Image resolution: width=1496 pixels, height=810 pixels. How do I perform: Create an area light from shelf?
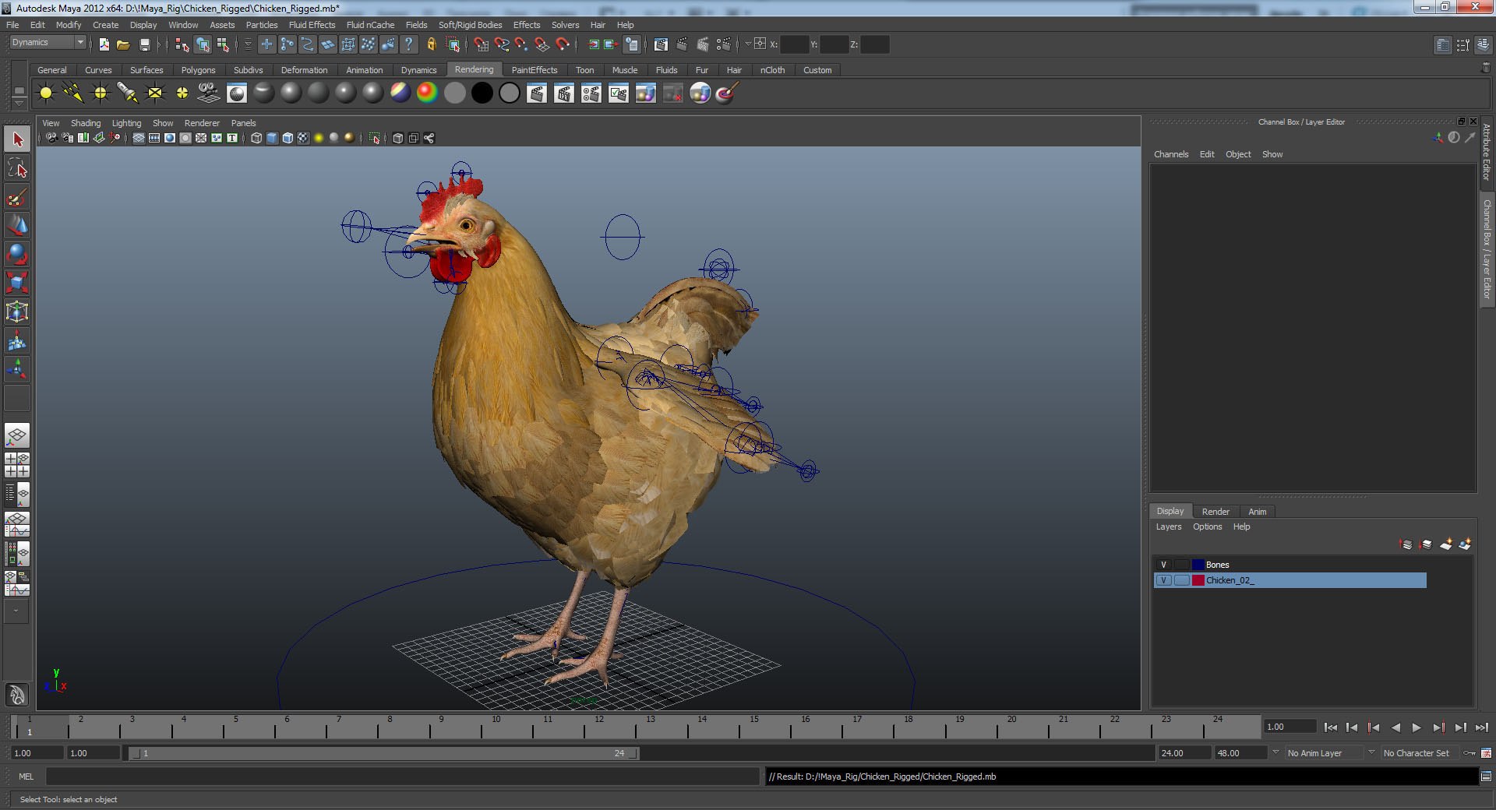click(155, 93)
